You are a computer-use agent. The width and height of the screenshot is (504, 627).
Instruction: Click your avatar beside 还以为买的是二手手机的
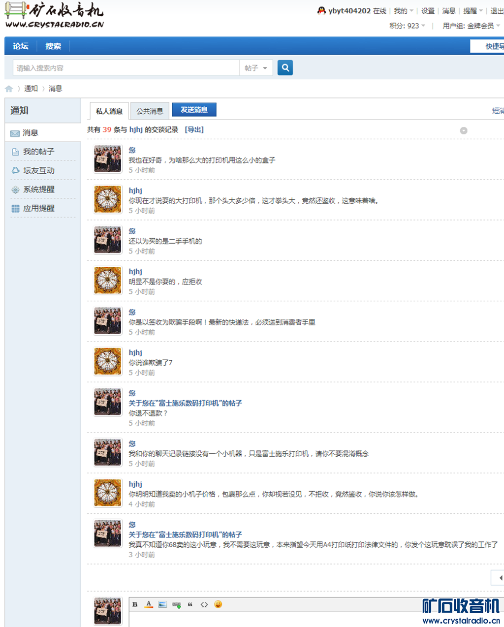[108, 240]
